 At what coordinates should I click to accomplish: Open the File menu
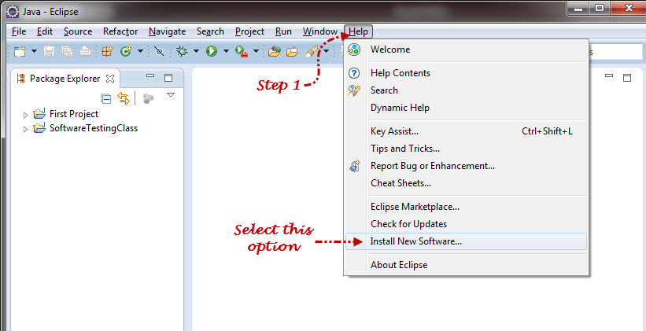click(x=19, y=31)
